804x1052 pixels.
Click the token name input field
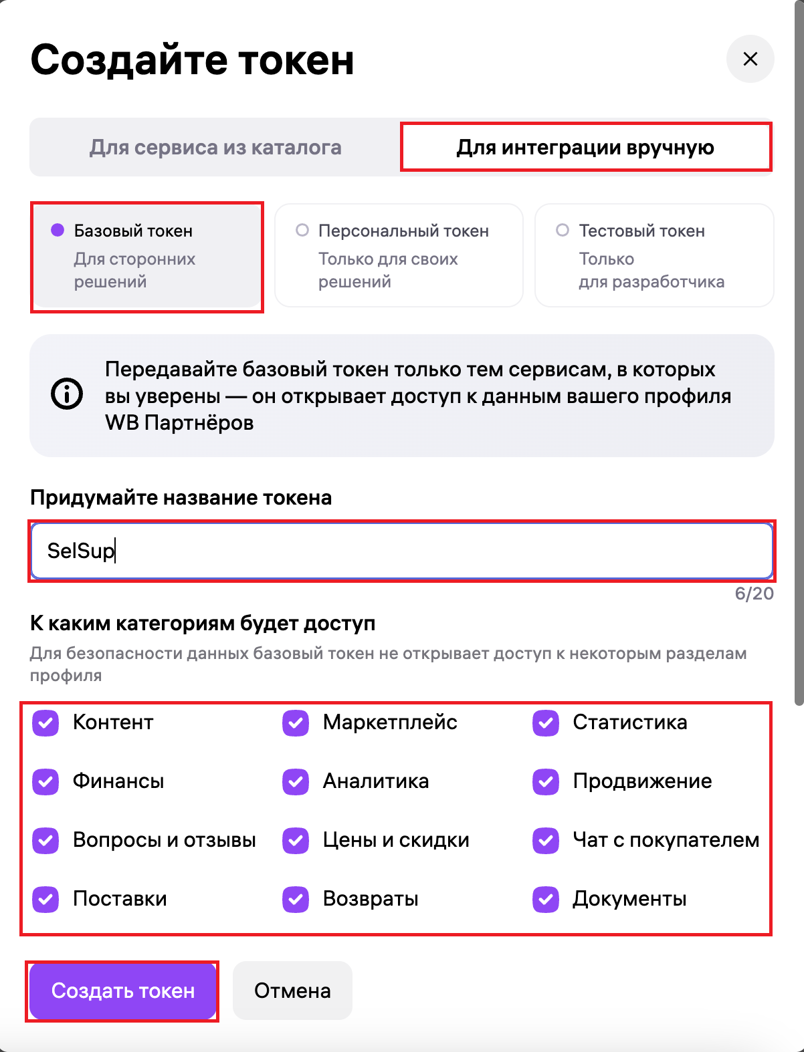pyautogui.click(x=401, y=551)
